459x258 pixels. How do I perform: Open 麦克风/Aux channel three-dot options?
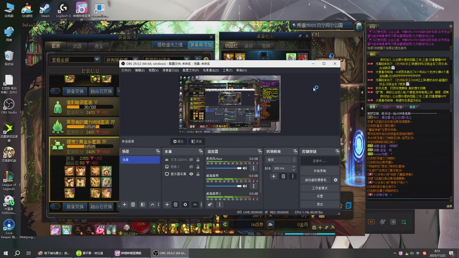point(254,168)
